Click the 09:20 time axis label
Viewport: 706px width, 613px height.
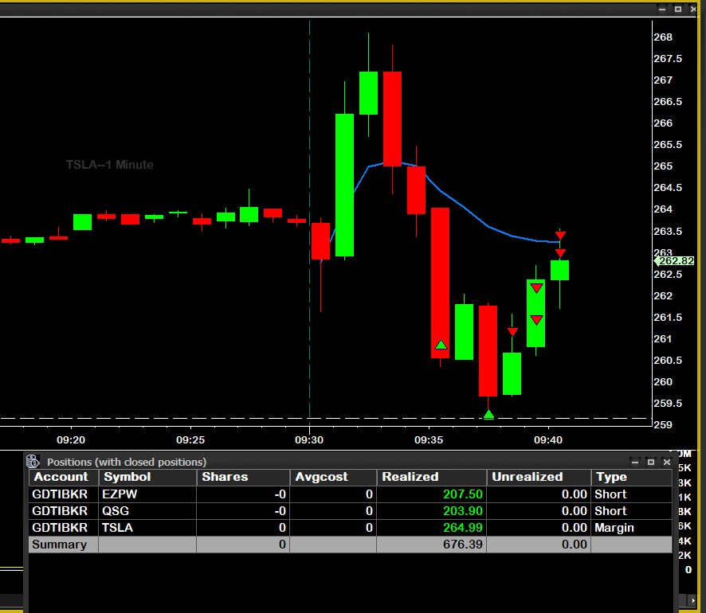click(x=71, y=440)
